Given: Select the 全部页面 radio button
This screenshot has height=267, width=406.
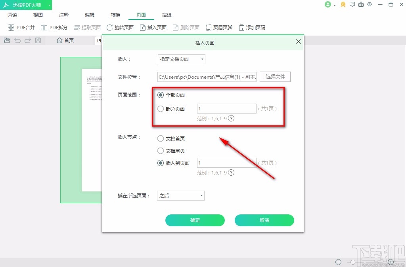Looking at the screenshot, I should [x=161, y=95].
